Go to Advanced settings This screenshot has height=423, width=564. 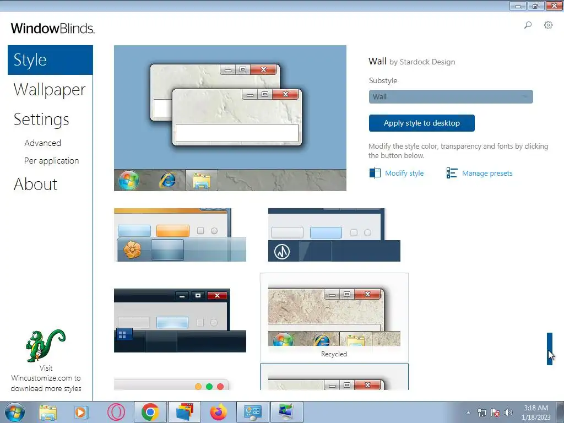click(42, 143)
